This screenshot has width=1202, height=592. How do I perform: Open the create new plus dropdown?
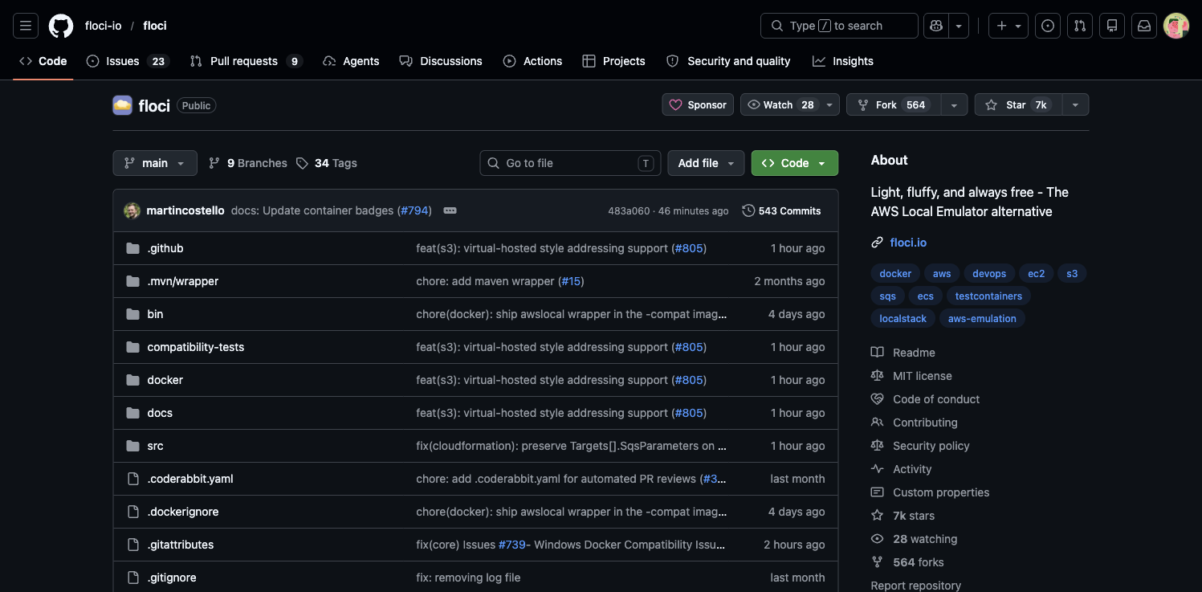tap(1008, 26)
